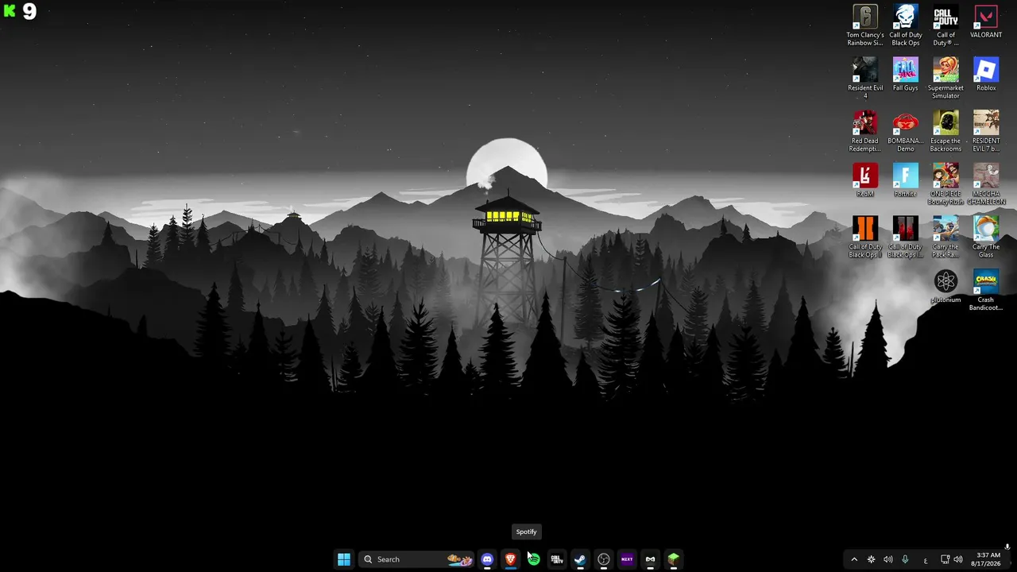This screenshot has height=572, width=1017.
Task: Select the Resident Evil 4 desktop icon
Action: [x=865, y=79]
